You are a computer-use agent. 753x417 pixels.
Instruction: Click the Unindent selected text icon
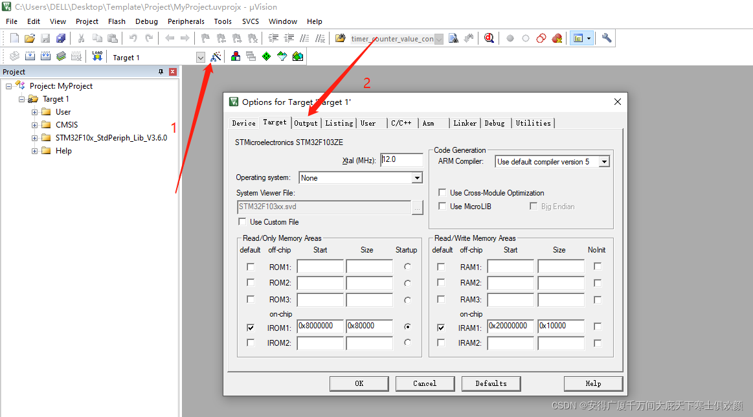pyautogui.click(x=289, y=38)
